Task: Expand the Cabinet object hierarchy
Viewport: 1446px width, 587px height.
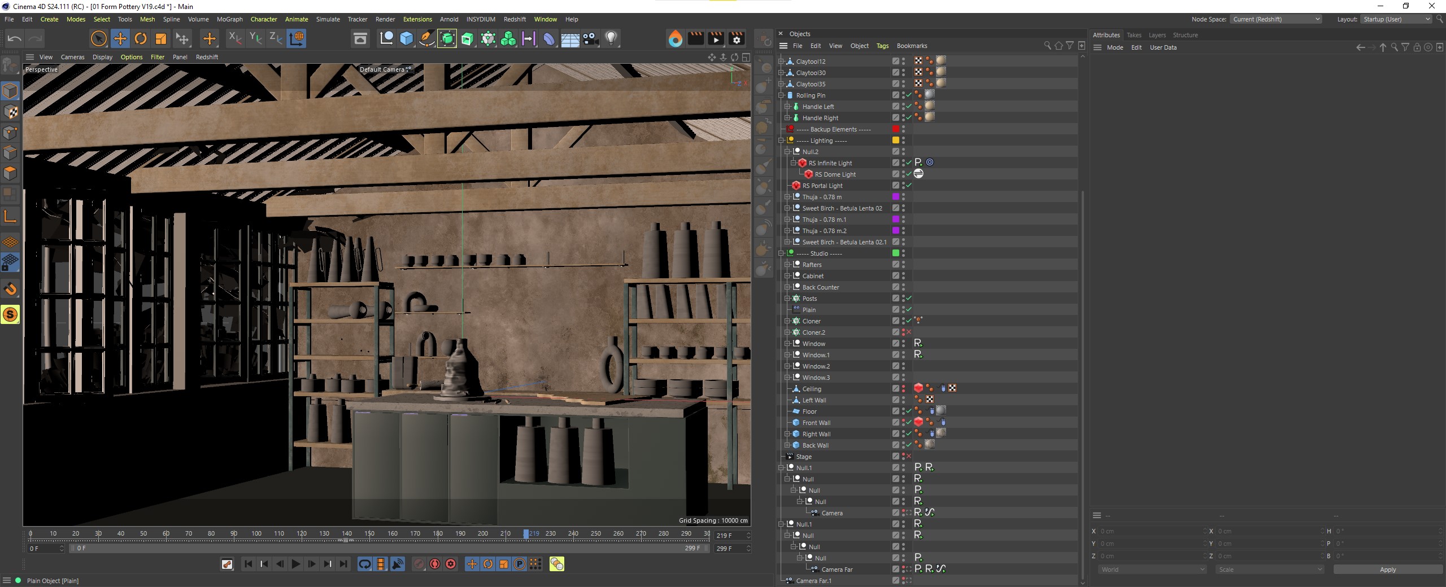Action: point(787,276)
